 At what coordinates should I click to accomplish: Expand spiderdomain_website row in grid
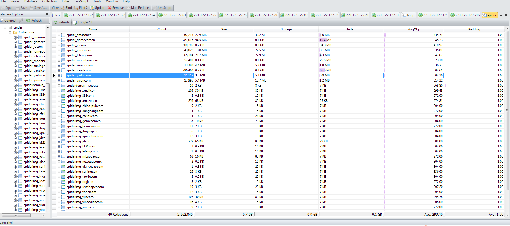tap(59, 86)
